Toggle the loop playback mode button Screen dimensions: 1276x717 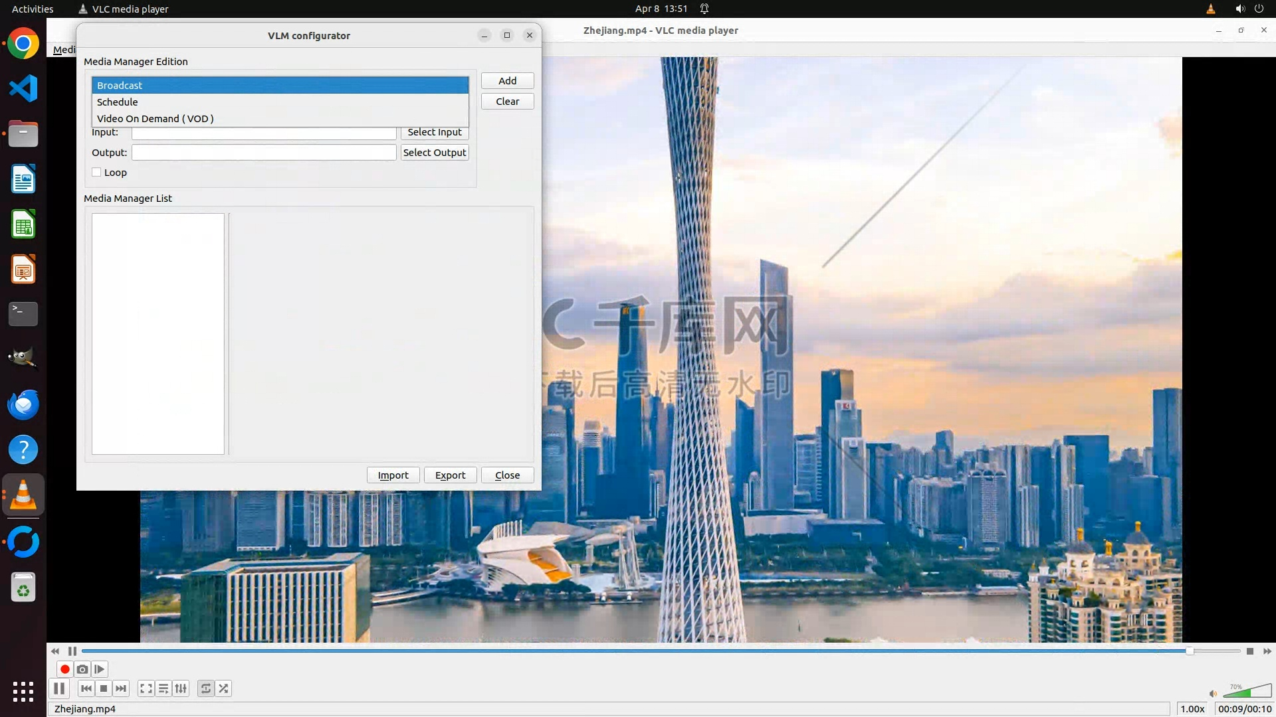(x=206, y=688)
